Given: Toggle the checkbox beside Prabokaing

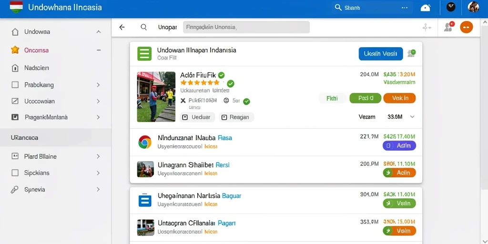Looking at the screenshot, I should tap(15, 85).
